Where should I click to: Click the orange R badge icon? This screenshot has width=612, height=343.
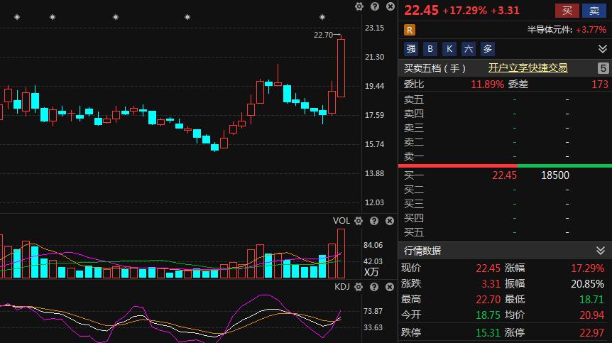pyautogui.click(x=410, y=30)
